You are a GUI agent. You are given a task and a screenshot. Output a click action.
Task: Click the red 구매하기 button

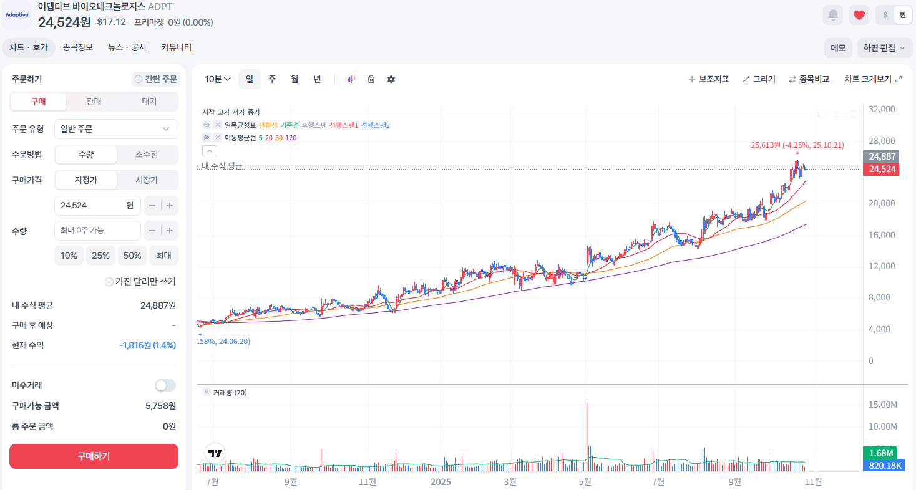(x=94, y=456)
